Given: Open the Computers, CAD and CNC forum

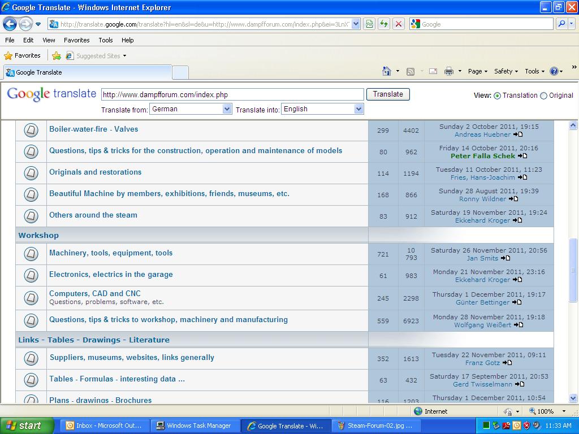Looking at the screenshot, I should (95, 293).
